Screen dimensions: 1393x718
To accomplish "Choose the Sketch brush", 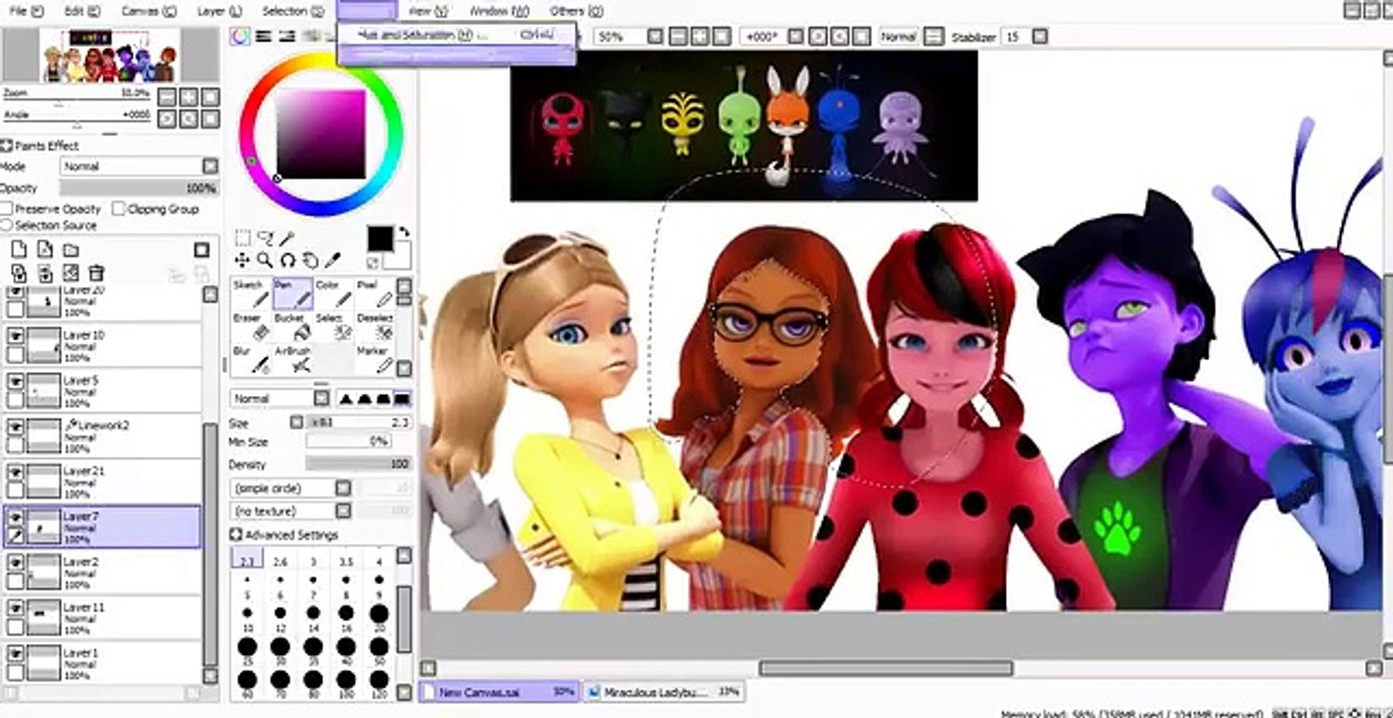I will pyautogui.click(x=250, y=294).
